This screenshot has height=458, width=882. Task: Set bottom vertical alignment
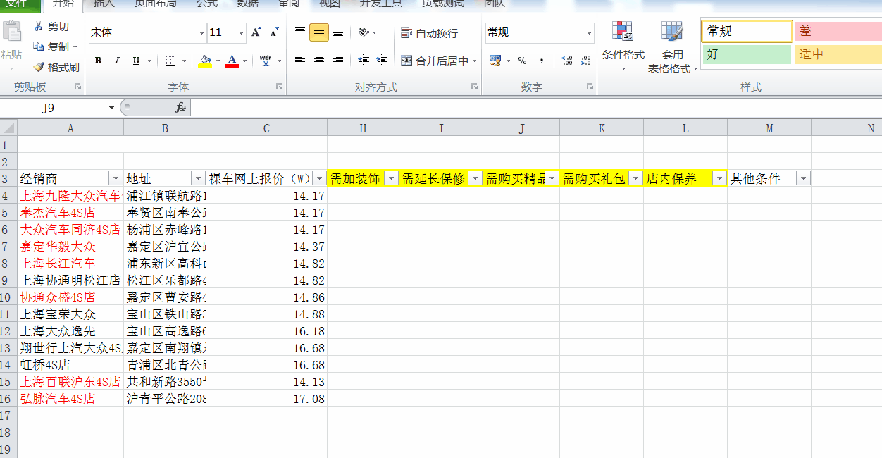pos(338,32)
